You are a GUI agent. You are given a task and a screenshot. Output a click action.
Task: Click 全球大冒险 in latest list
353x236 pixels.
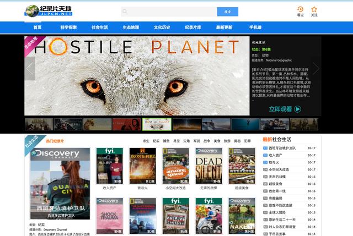(277, 212)
